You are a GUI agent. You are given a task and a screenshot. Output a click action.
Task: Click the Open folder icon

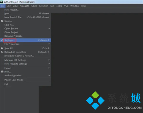point(2,21)
